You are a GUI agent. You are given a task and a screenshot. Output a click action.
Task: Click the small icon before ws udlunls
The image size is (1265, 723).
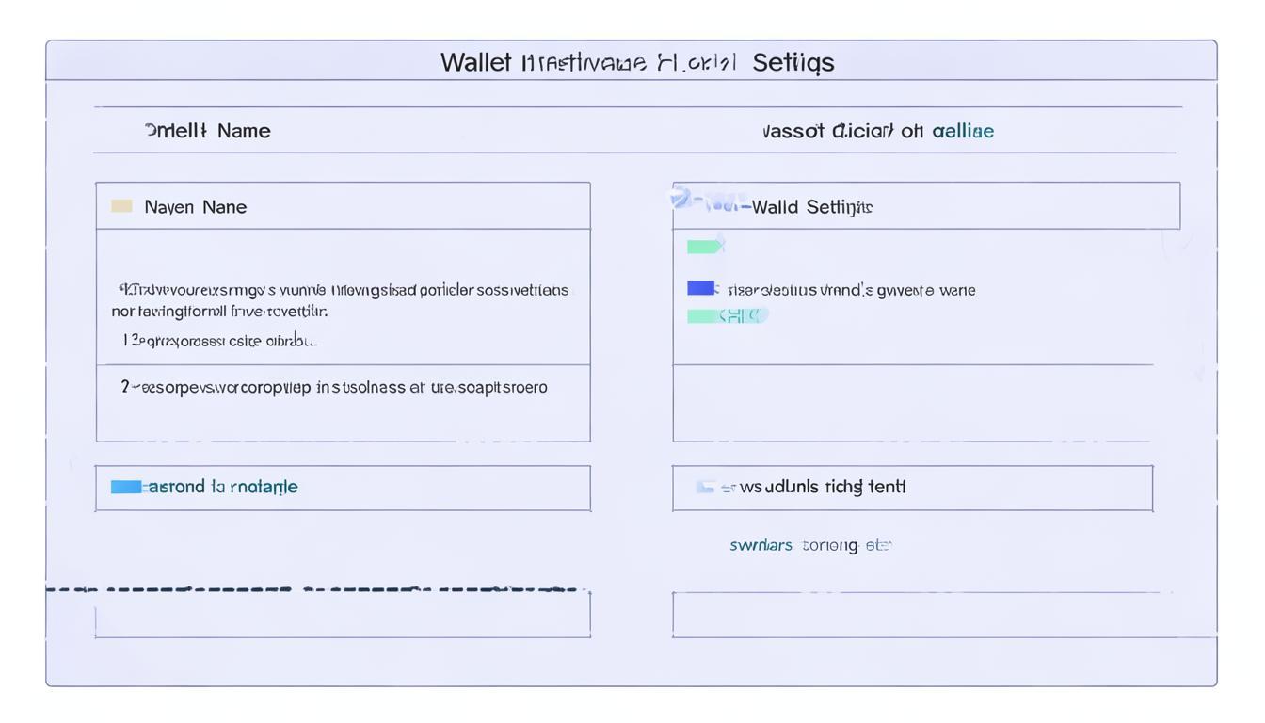pos(707,487)
